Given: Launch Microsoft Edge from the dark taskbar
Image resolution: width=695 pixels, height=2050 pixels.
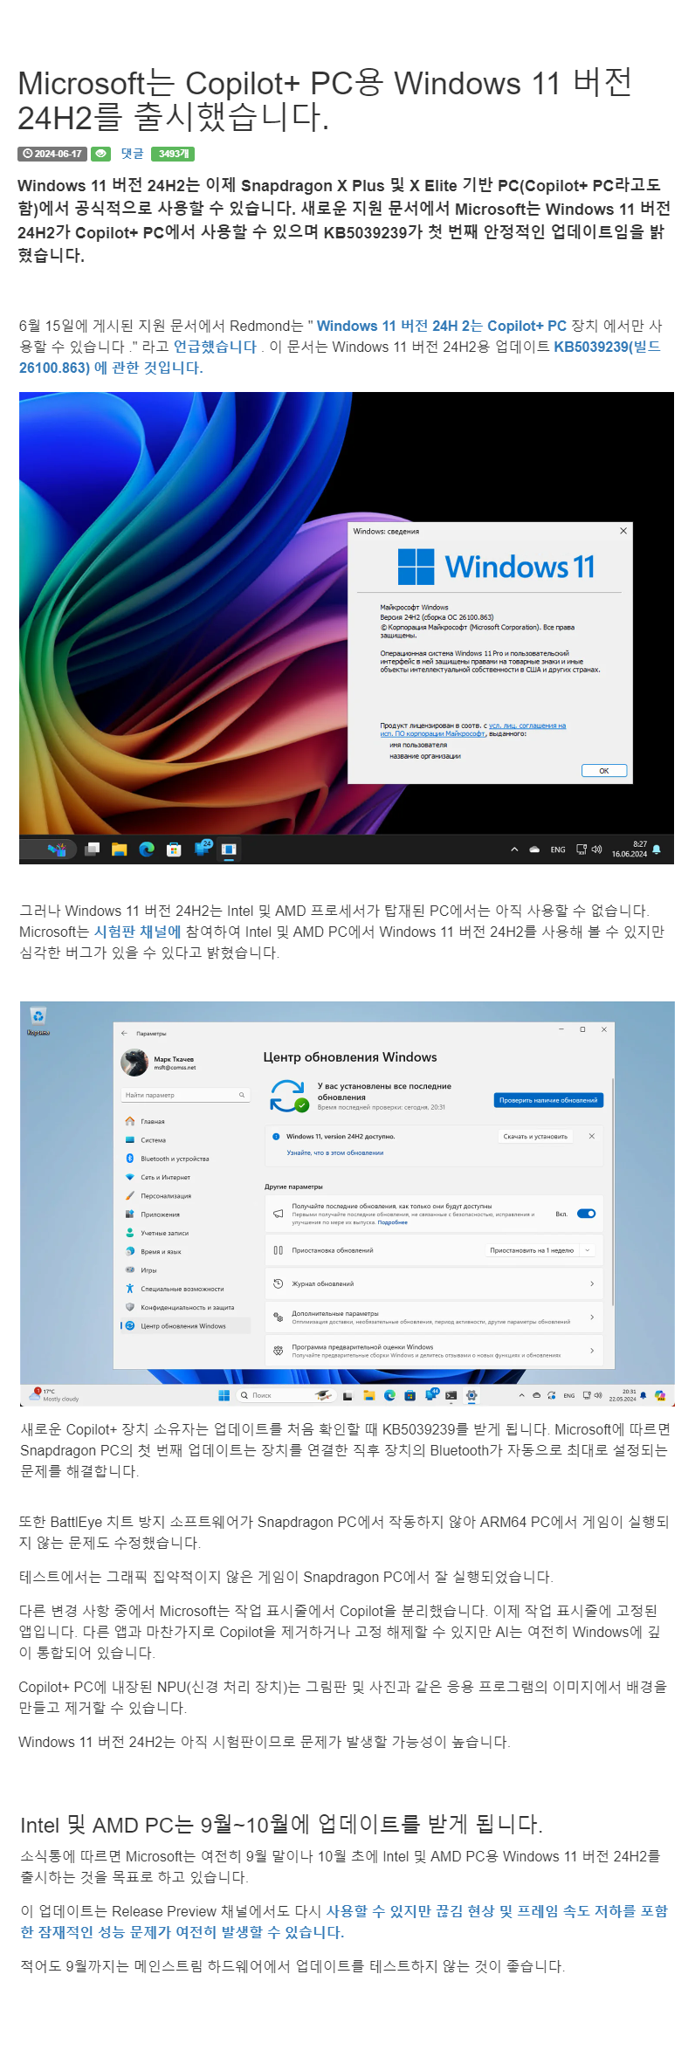Looking at the screenshot, I should (x=147, y=850).
